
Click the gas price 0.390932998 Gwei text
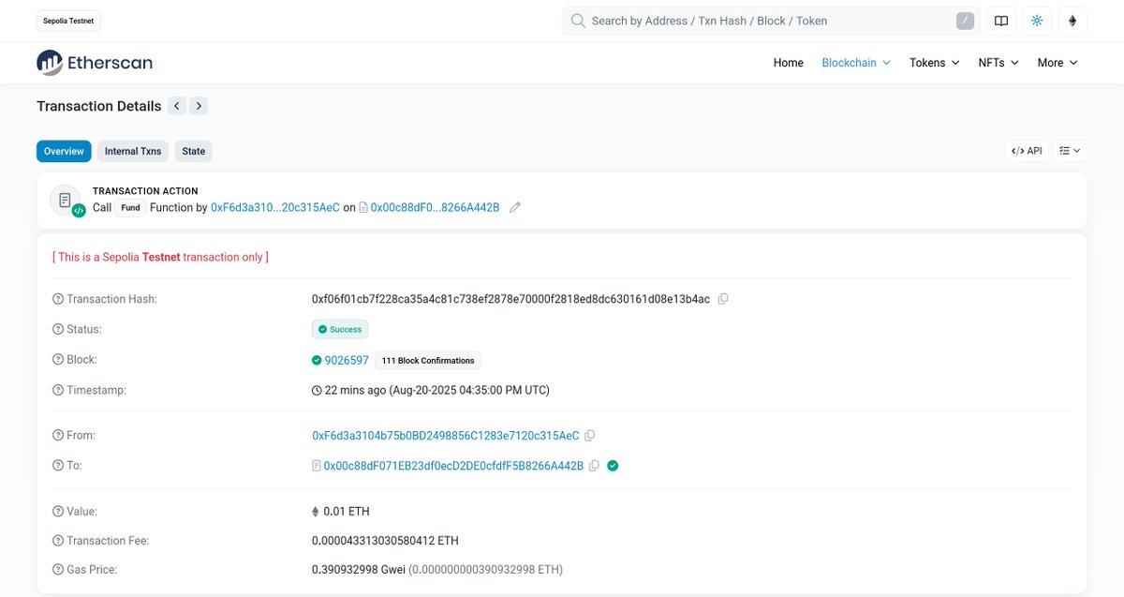point(359,570)
